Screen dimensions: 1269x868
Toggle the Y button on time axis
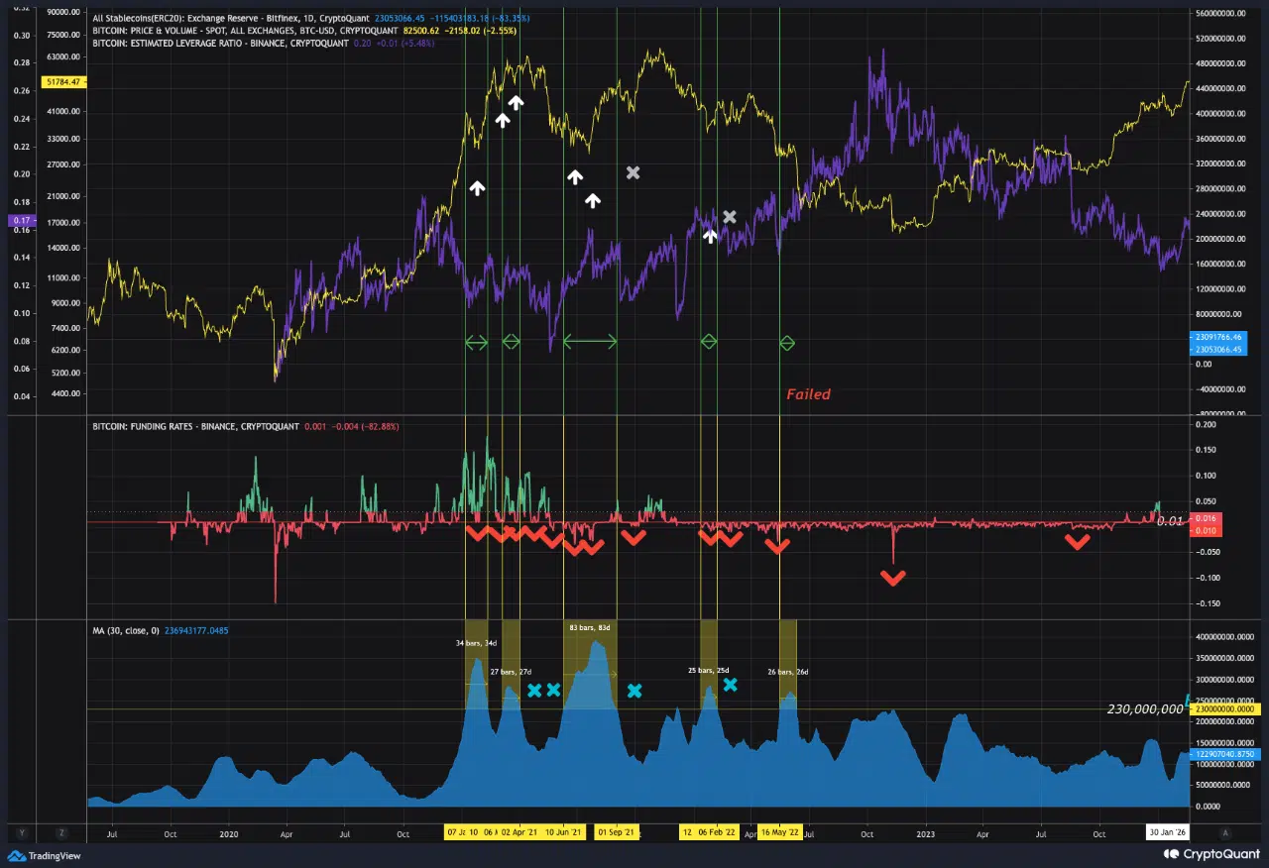pyautogui.click(x=22, y=832)
